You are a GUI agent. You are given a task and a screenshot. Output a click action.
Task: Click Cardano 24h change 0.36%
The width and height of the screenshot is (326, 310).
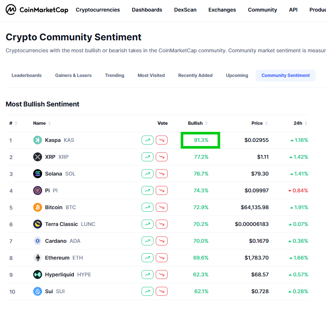click(x=298, y=241)
